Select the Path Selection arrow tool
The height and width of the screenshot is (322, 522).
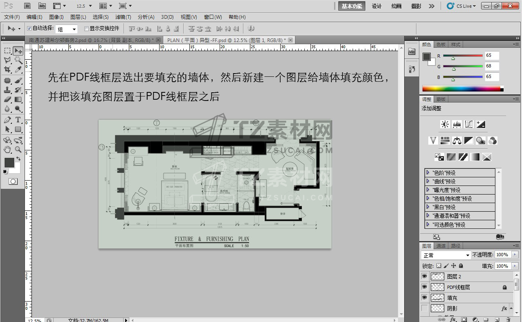[7, 129]
